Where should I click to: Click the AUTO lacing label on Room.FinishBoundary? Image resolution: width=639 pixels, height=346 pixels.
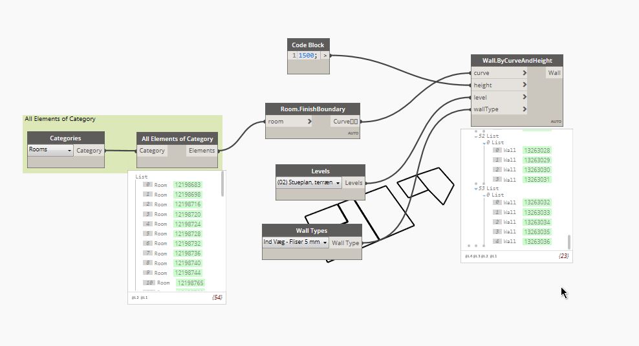353,133
